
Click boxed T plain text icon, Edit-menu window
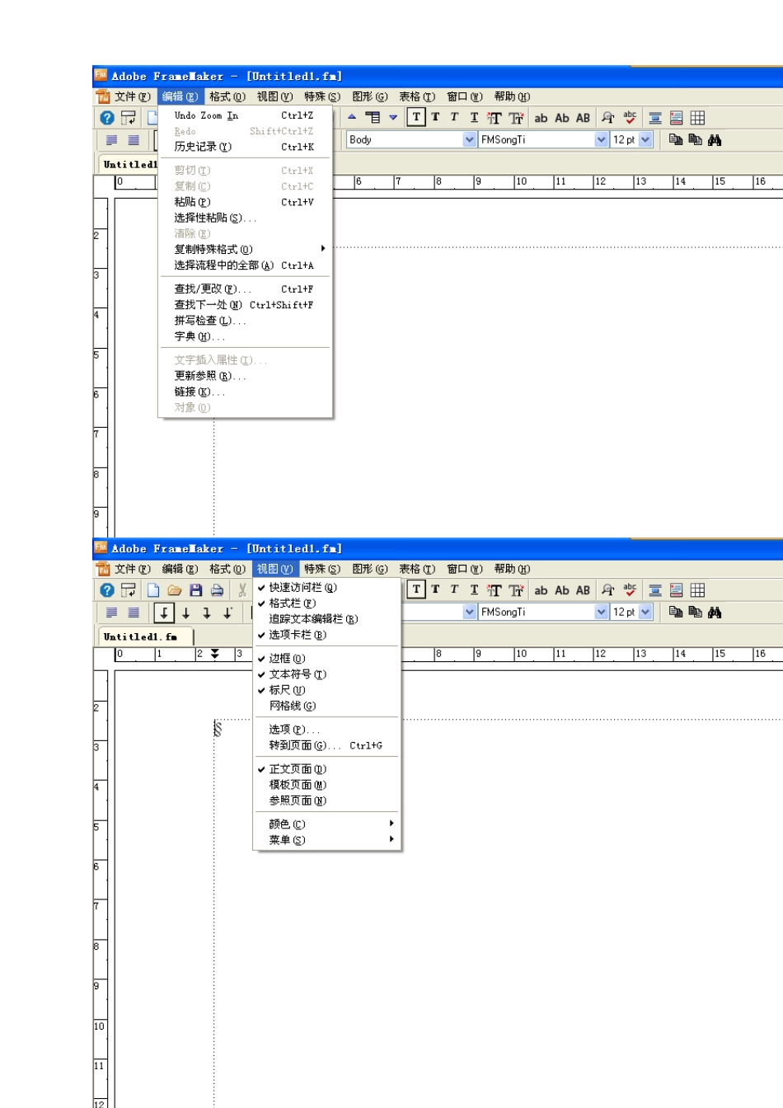click(x=416, y=117)
